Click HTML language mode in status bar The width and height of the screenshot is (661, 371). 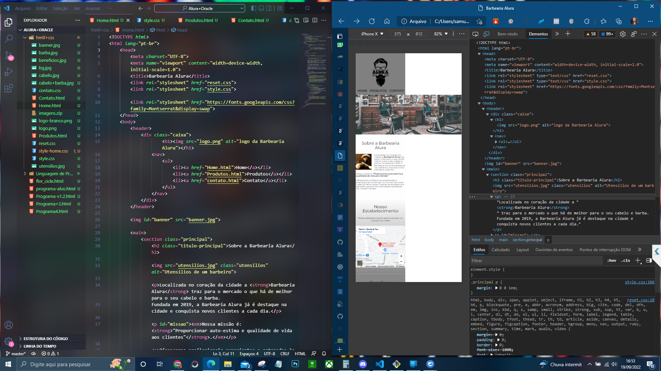pos(300,353)
